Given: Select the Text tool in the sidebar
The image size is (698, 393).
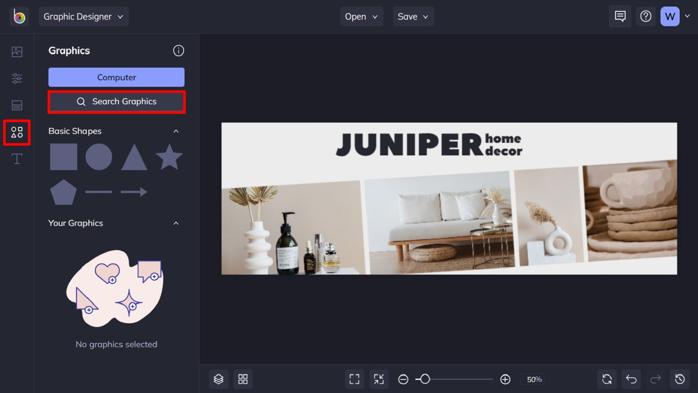Looking at the screenshot, I should [17, 159].
